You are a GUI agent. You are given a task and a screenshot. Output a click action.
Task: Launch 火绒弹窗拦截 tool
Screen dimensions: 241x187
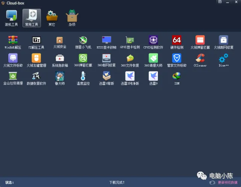coord(200,42)
